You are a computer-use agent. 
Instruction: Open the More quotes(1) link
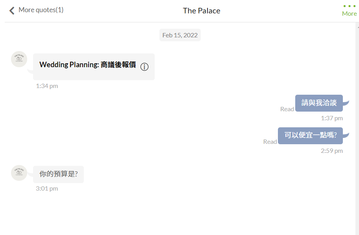point(41,10)
